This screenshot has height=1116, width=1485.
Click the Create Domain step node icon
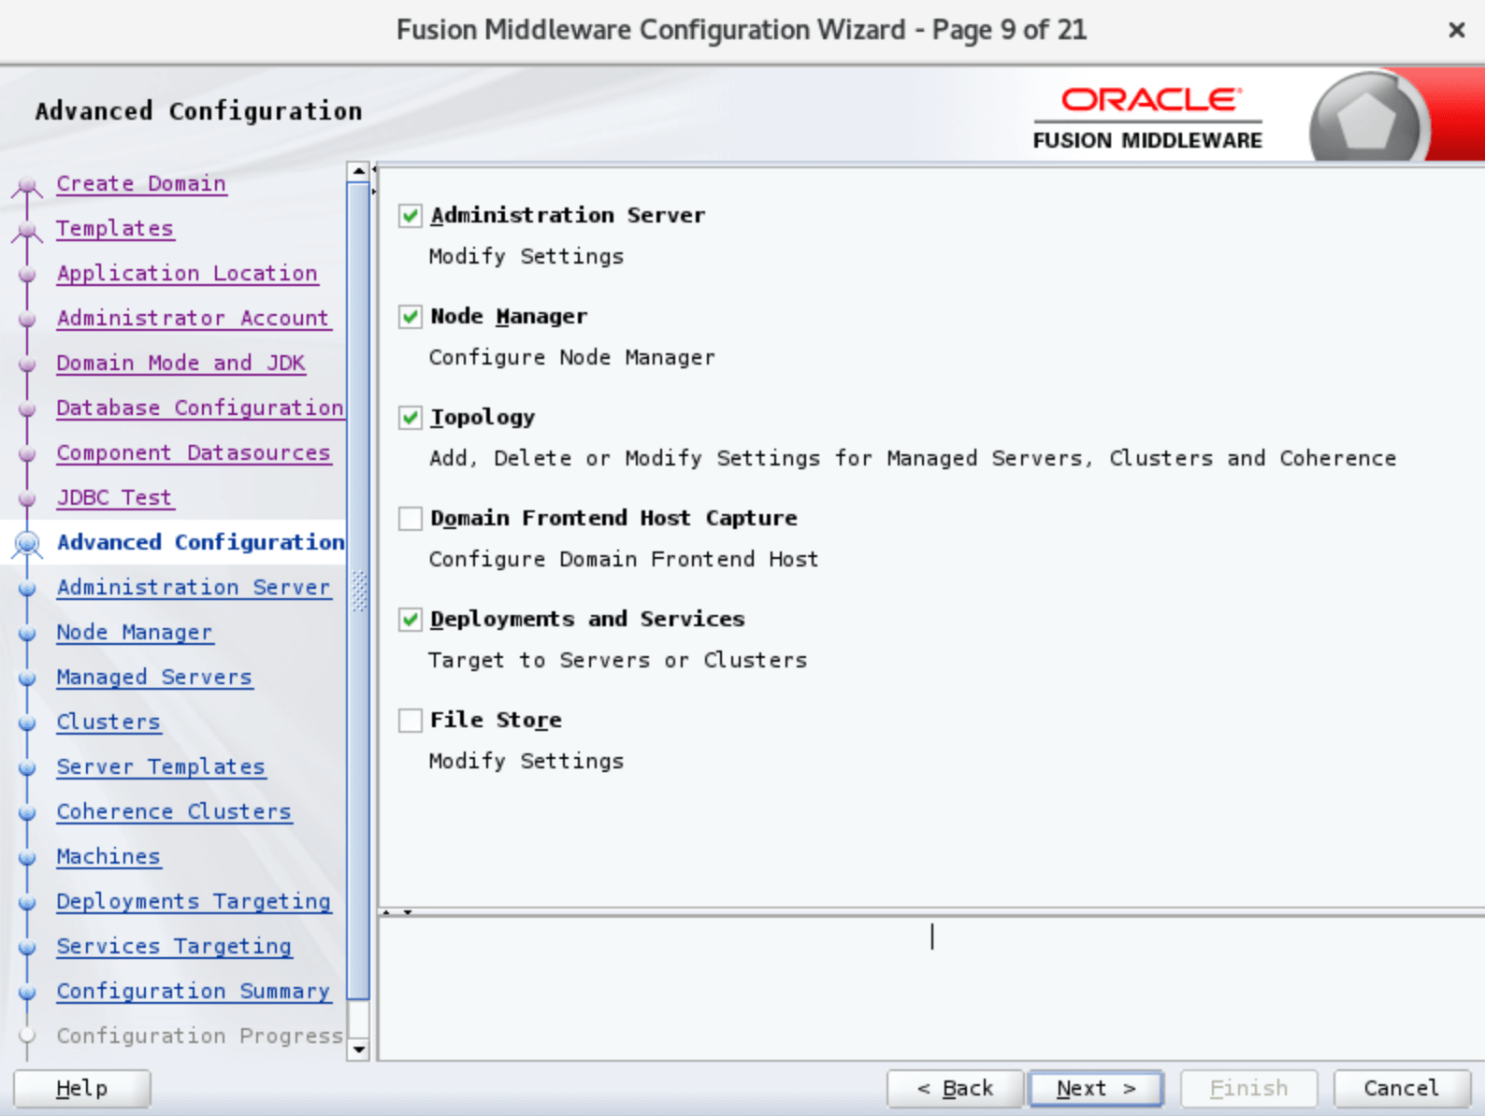(x=27, y=185)
